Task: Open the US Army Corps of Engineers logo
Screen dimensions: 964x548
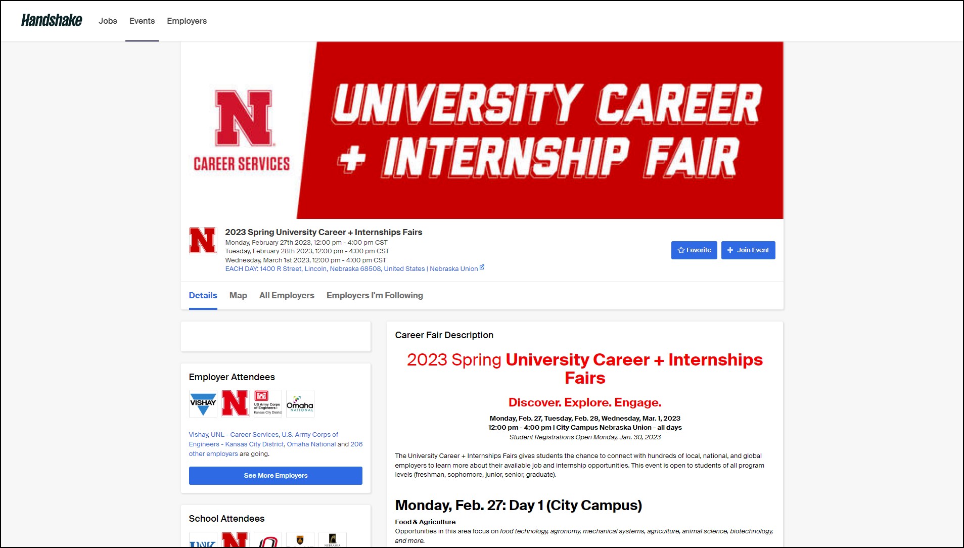Action: click(x=267, y=403)
